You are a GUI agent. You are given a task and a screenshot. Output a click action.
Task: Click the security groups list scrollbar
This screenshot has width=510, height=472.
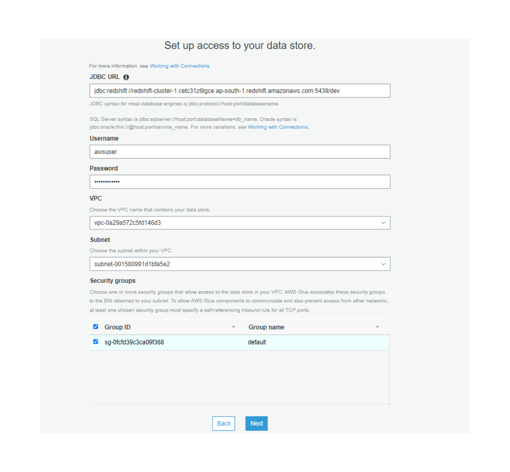389,369
